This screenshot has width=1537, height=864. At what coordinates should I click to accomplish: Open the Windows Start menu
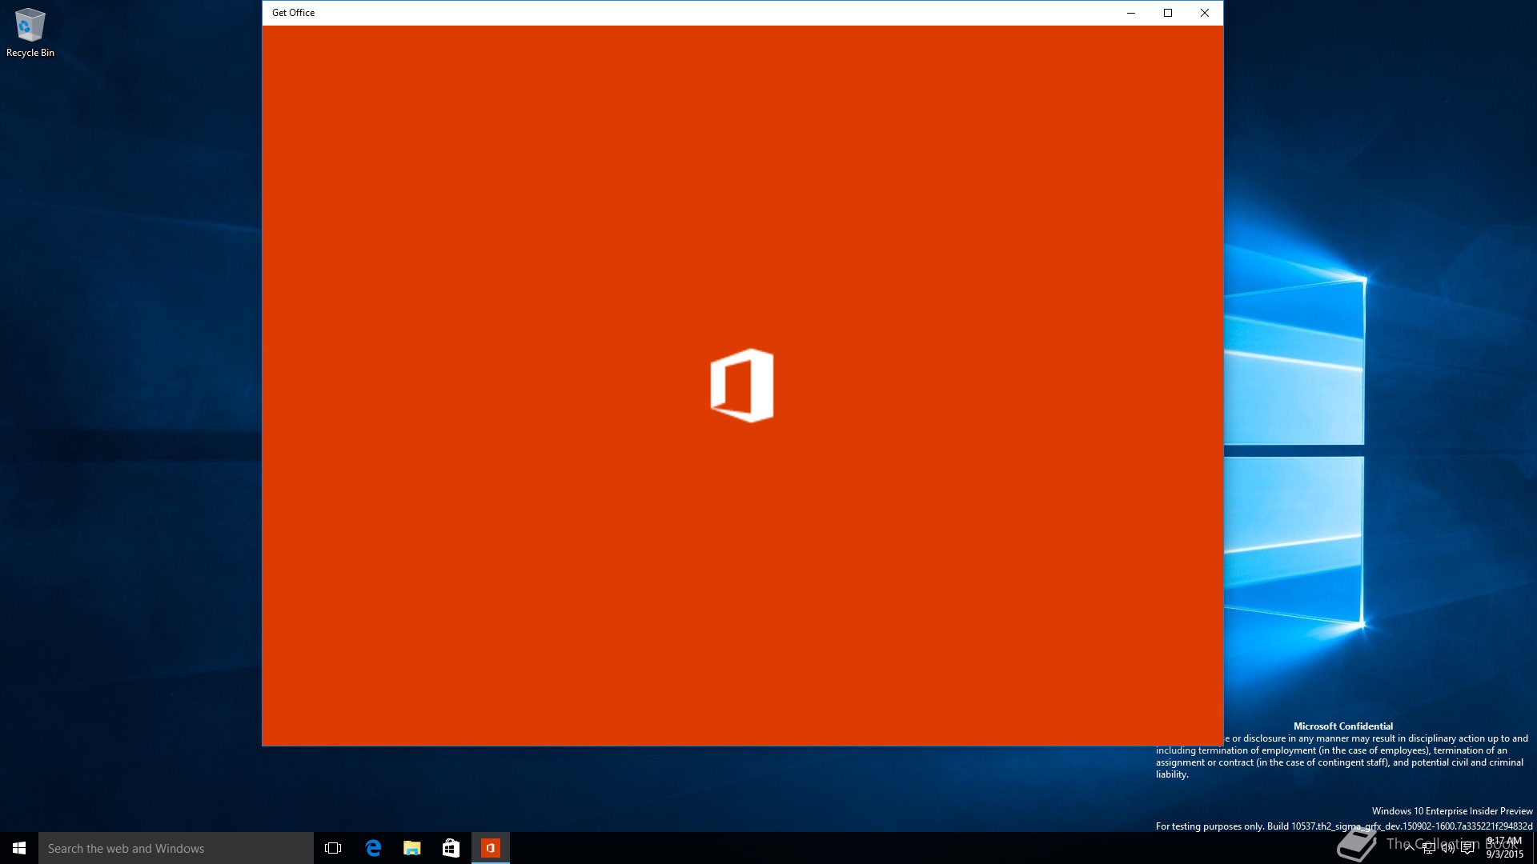(19, 848)
